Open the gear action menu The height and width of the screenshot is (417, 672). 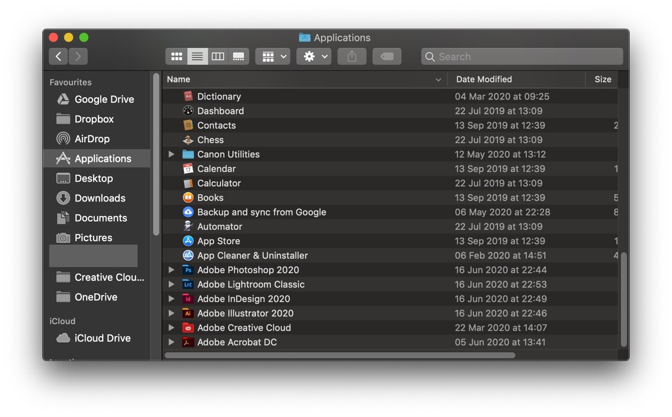click(314, 56)
